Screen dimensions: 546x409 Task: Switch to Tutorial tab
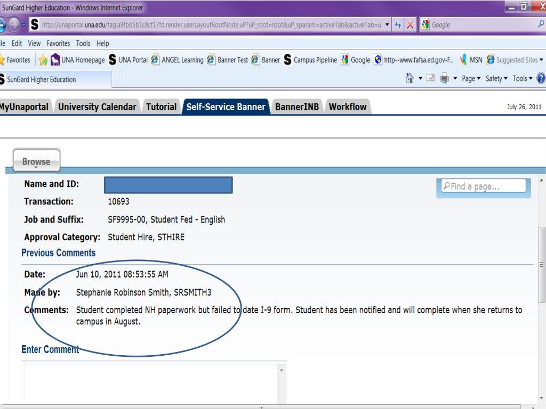(x=161, y=107)
